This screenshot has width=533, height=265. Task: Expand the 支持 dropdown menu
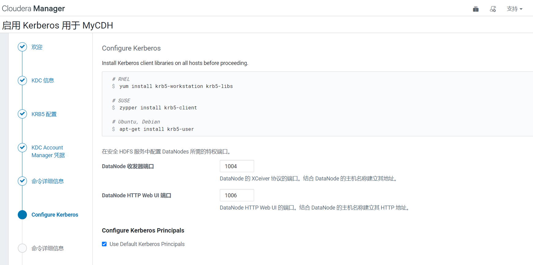(514, 9)
